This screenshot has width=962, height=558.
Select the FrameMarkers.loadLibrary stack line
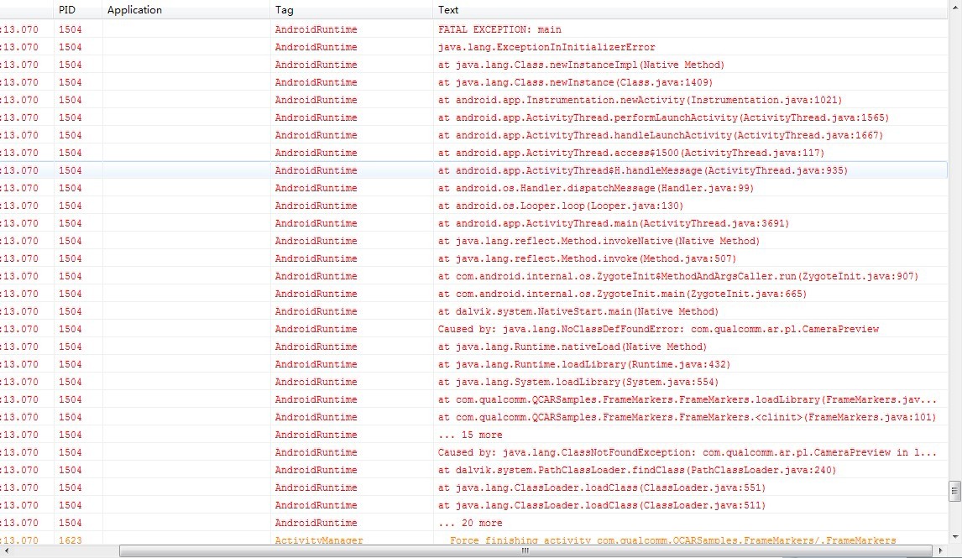click(x=473, y=399)
